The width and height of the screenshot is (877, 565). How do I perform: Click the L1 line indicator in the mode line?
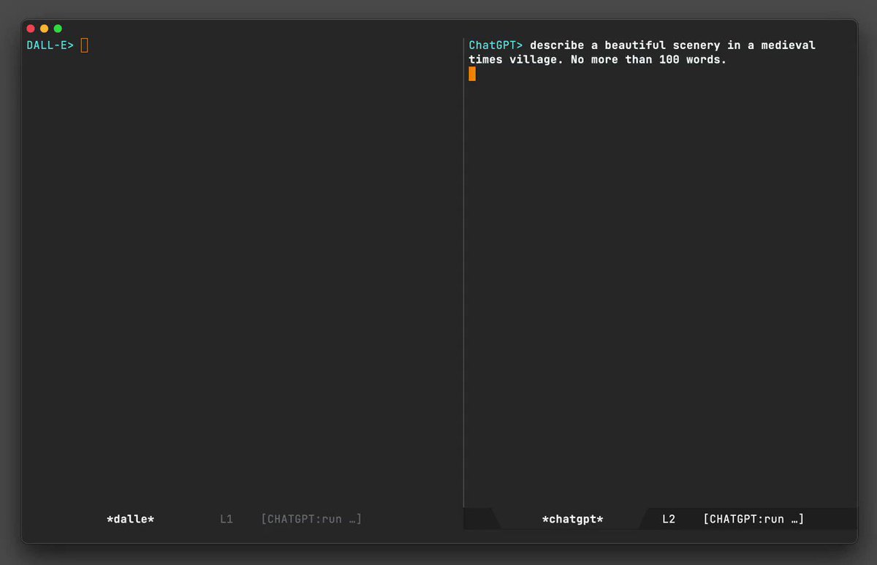tap(227, 519)
